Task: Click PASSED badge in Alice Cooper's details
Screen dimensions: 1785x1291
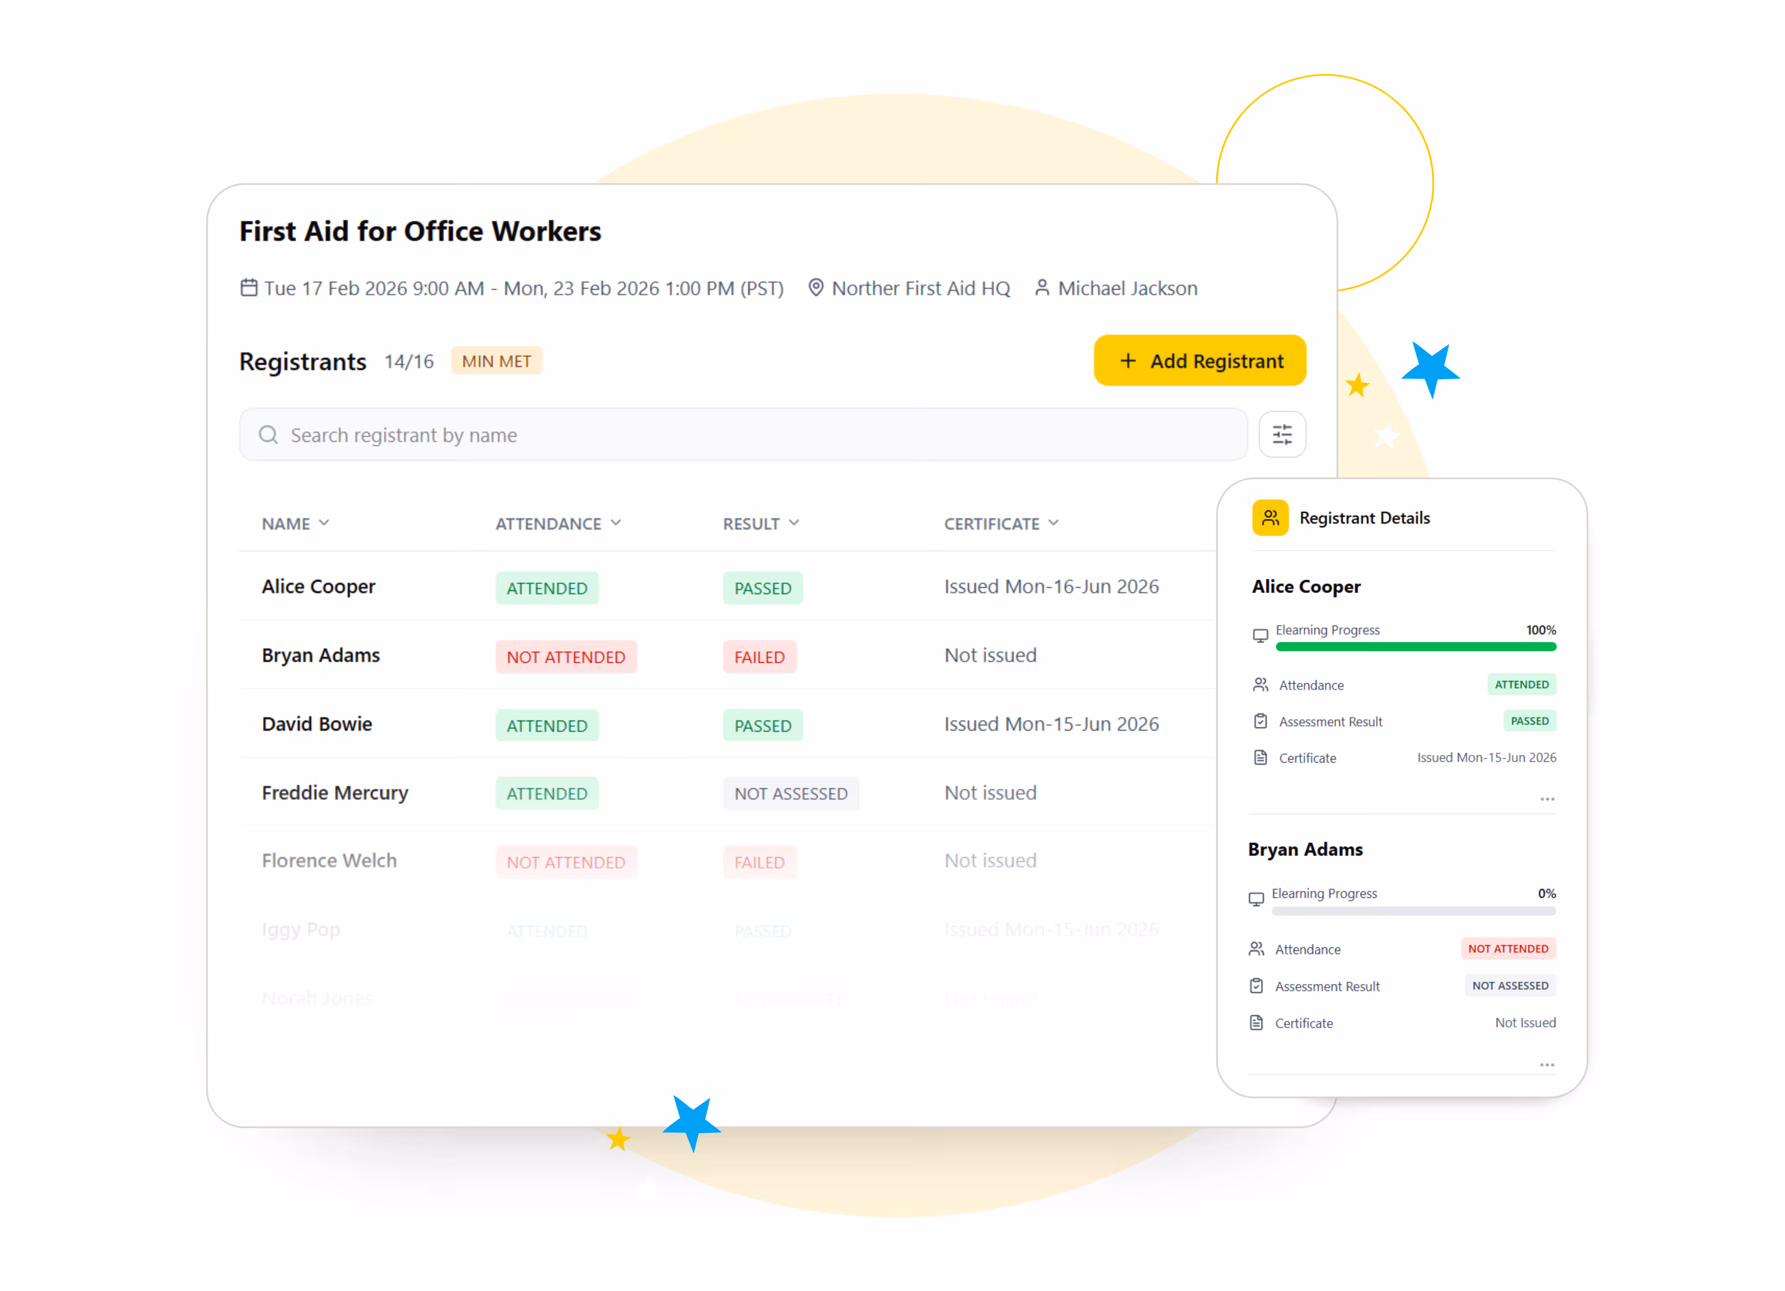Action: pos(1529,720)
